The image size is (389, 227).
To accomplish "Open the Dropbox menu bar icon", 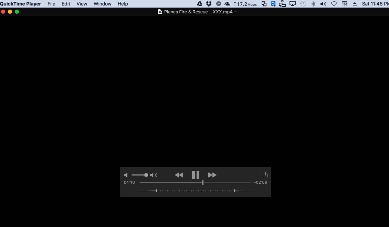I will pos(209,4).
